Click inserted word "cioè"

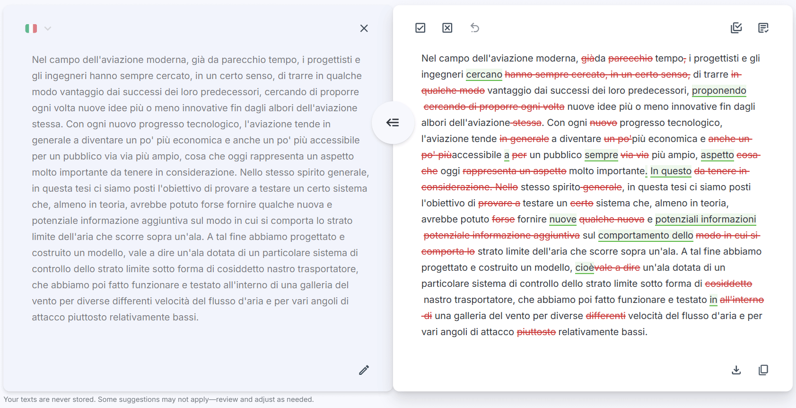click(584, 267)
